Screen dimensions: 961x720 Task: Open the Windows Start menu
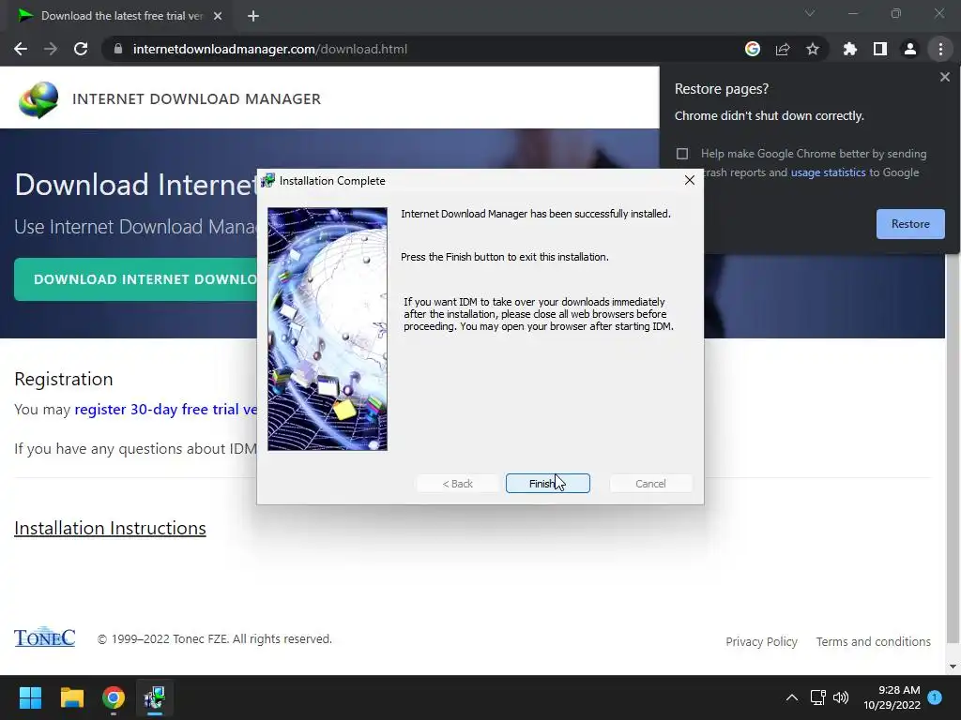(x=30, y=697)
